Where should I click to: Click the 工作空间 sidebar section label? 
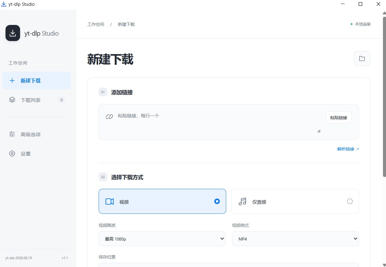point(18,63)
